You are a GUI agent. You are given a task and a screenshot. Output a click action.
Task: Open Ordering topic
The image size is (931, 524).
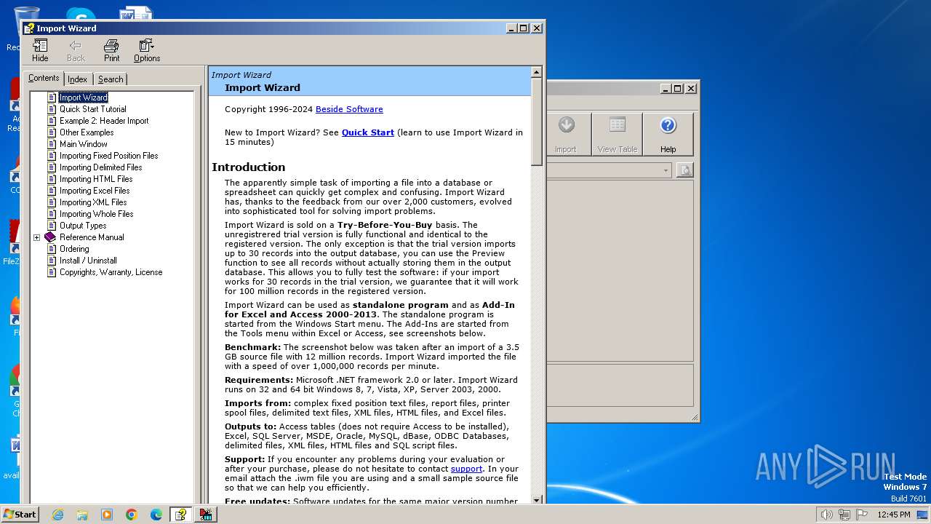point(74,249)
